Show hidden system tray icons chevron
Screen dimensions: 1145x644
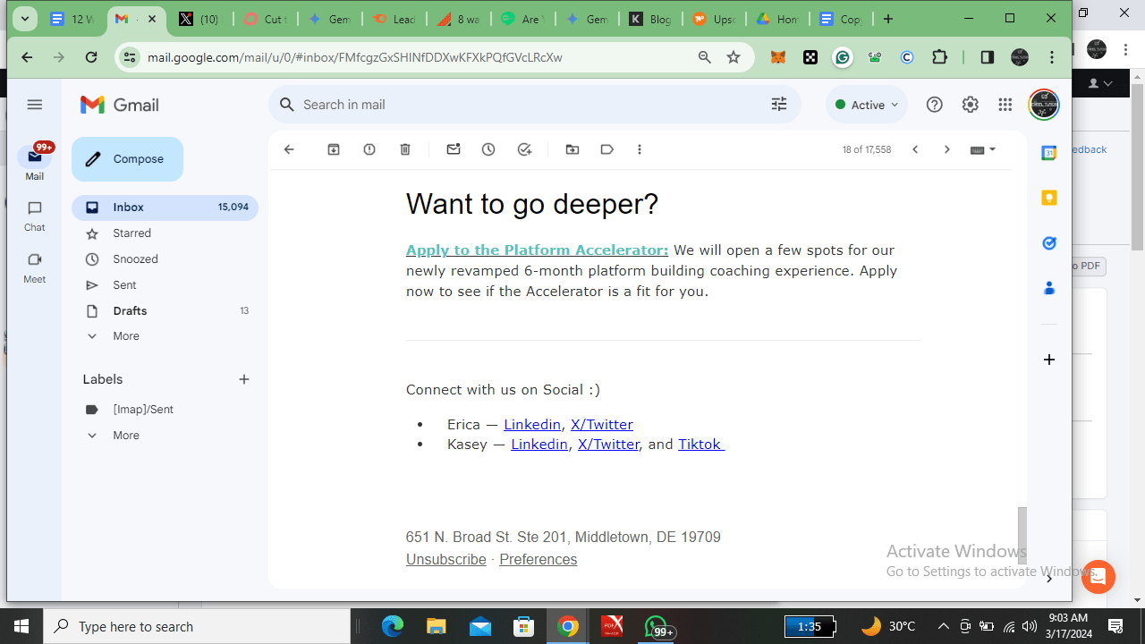pyautogui.click(x=943, y=626)
